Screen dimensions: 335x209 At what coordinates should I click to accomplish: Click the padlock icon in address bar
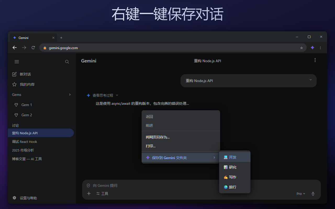click(45, 48)
